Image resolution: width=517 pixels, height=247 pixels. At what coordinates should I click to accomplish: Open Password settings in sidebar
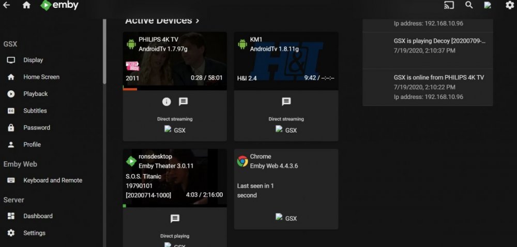[x=51, y=127]
